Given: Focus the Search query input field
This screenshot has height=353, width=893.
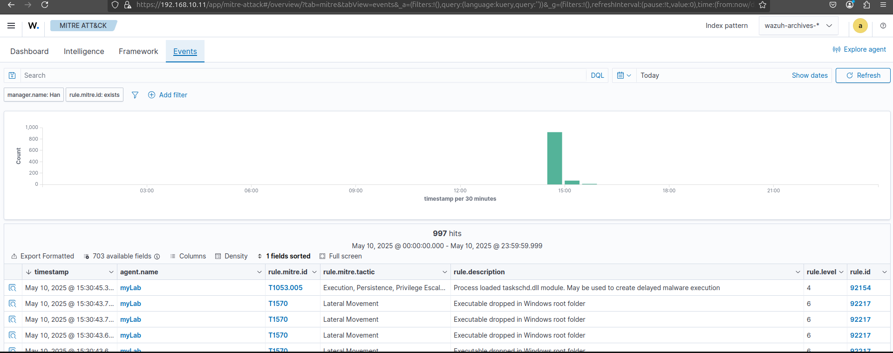Looking at the screenshot, I should (303, 75).
